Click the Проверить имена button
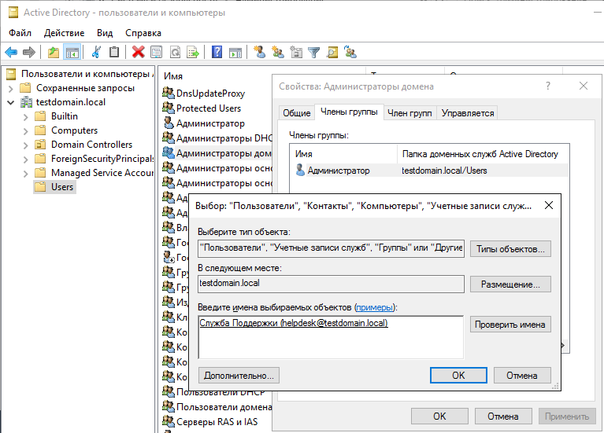The width and height of the screenshot is (604, 433). (510, 325)
